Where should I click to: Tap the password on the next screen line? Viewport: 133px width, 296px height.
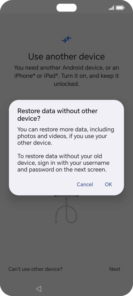coord(62,170)
